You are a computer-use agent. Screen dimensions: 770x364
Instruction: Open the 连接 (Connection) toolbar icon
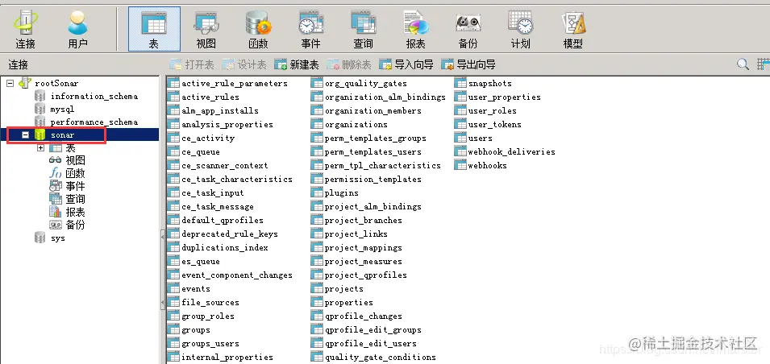[x=25, y=30]
